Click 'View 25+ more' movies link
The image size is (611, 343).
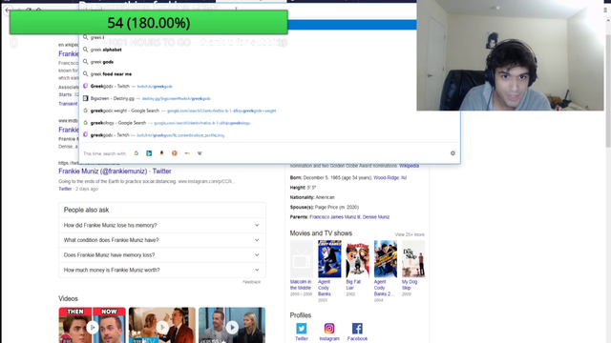410,234
